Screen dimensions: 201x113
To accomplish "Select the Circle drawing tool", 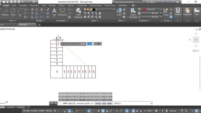I will point(13,12).
